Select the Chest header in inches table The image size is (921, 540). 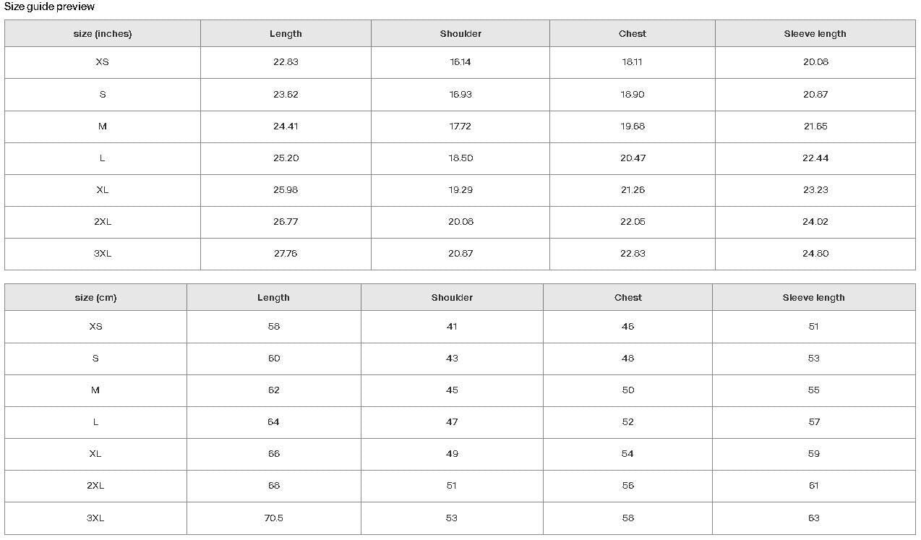pyautogui.click(x=633, y=34)
